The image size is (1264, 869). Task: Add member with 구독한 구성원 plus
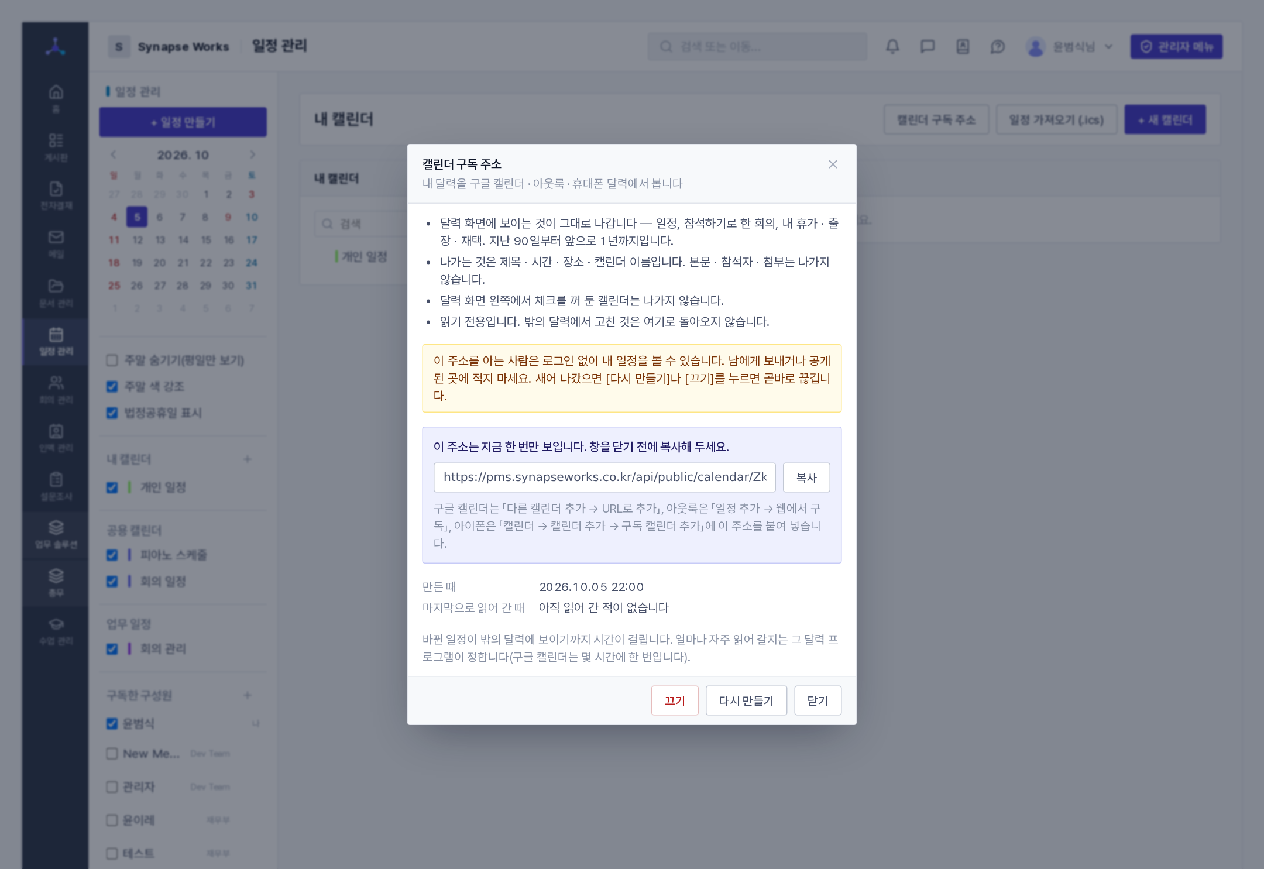(248, 695)
